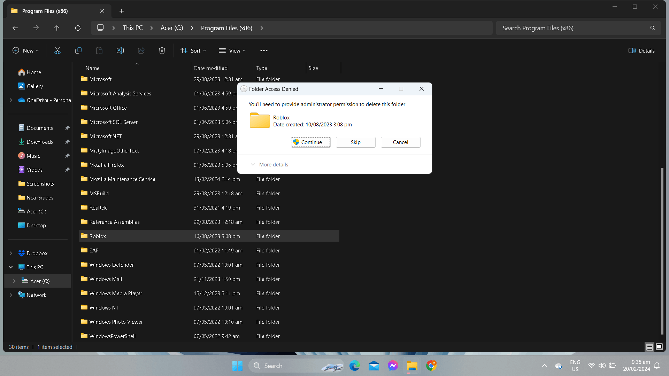Select Downloads in the navigation pane
Image resolution: width=669 pixels, height=376 pixels.
pyautogui.click(x=40, y=142)
